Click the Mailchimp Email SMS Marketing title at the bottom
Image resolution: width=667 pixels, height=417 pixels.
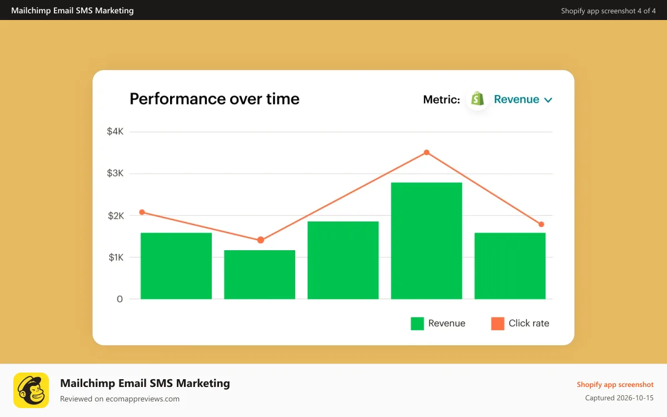[x=145, y=383]
